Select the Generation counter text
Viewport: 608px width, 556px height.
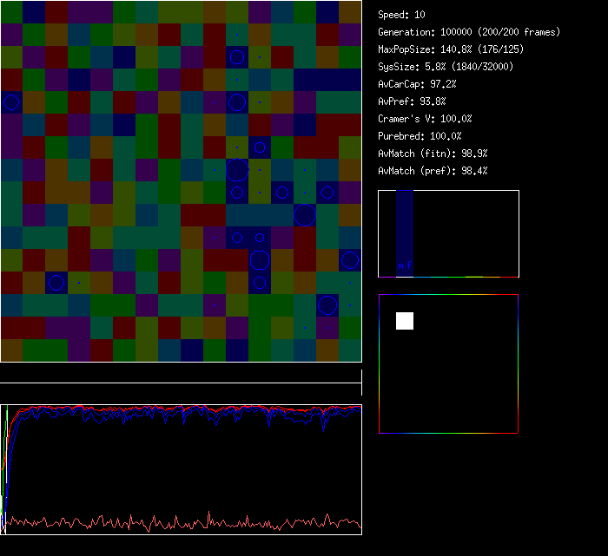point(469,32)
